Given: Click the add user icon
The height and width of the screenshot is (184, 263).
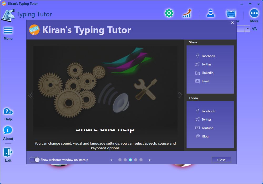Looking at the screenshot, I should click(x=254, y=29).
